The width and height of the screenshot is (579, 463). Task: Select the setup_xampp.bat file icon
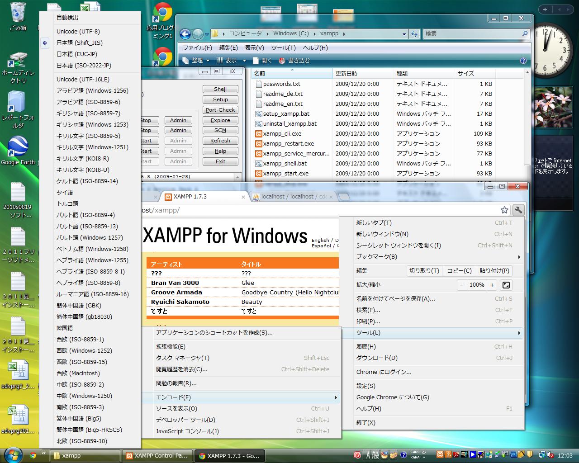[259, 114]
